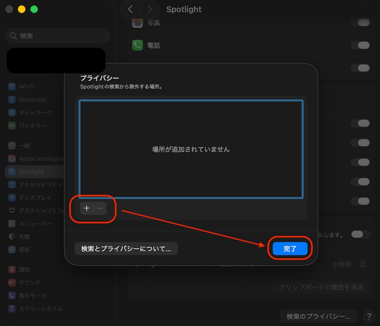Go forward with the right chevron
The height and width of the screenshot is (326, 380).
(x=150, y=10)
